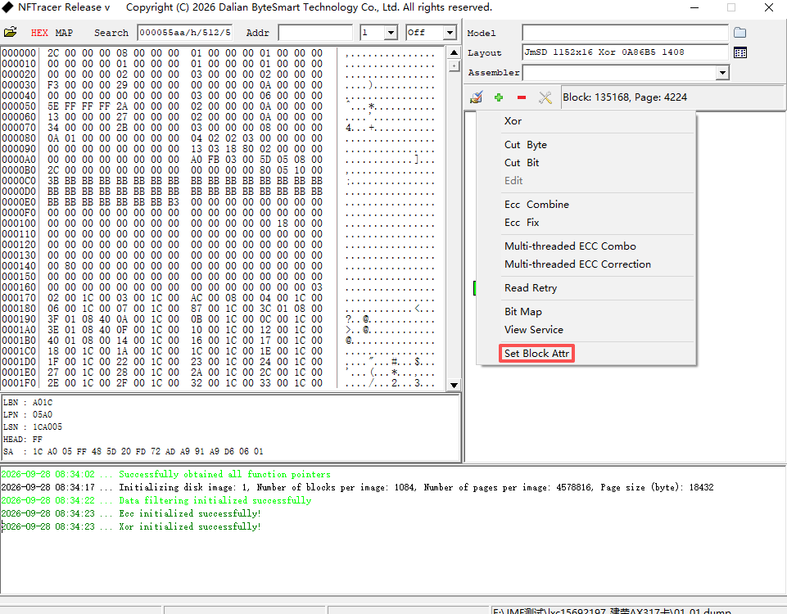Click the crossed tools settings icon
The height and width of the screenshot is (614, 787).
545,97
